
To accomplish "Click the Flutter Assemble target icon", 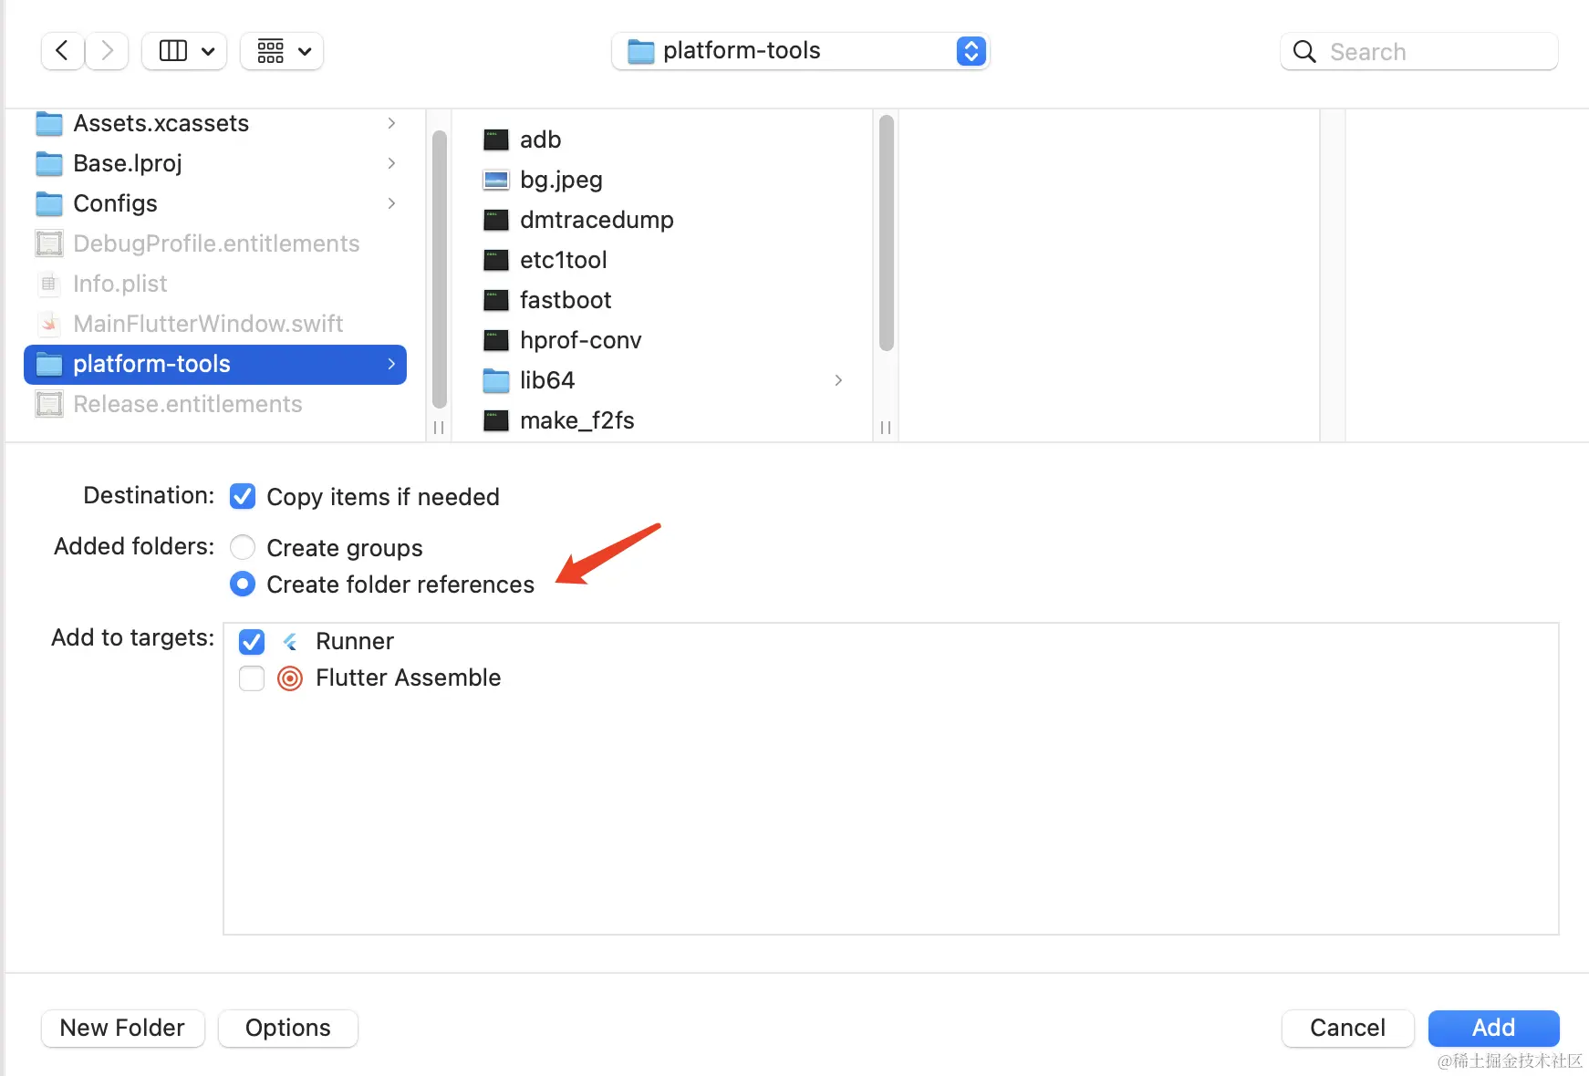I will pyautogui.click(x=290, y=678).
